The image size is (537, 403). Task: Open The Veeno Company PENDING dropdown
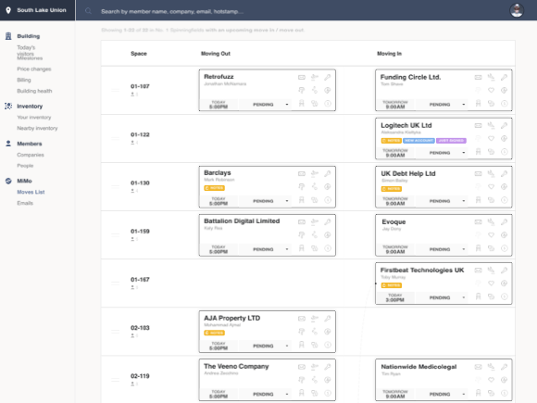[265, 395]
